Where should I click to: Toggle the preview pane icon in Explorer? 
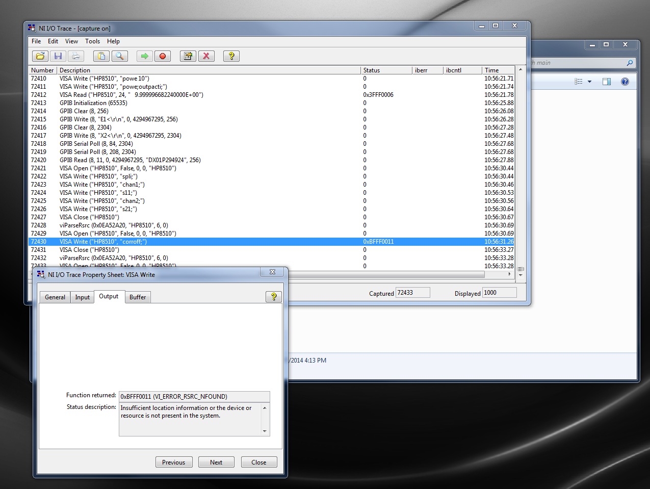pos(607,82)
